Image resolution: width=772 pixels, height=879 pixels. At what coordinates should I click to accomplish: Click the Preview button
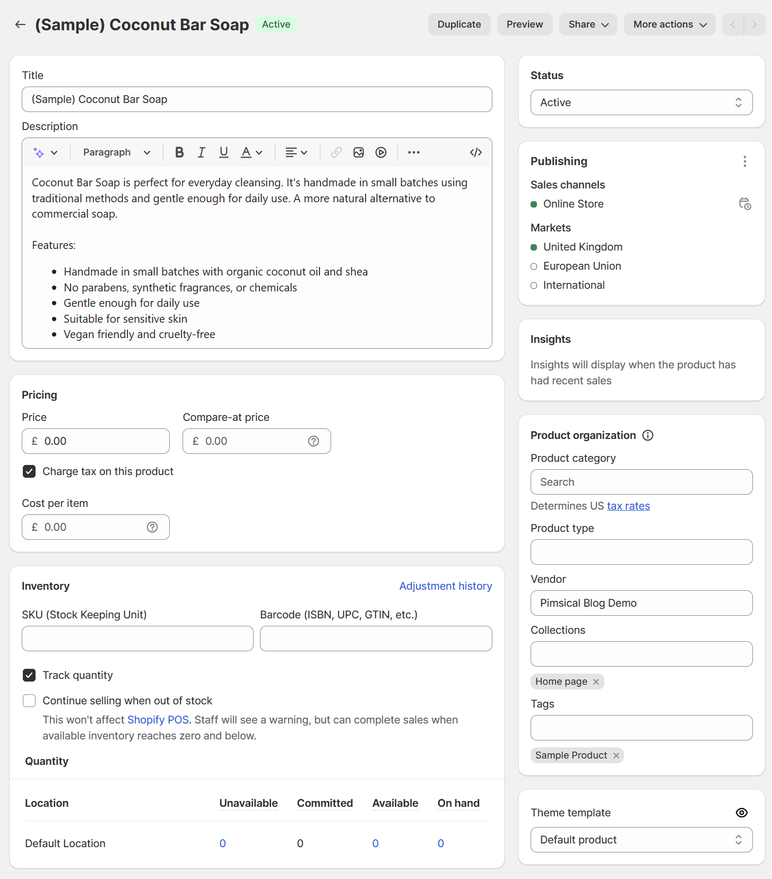pyautogui.click(x=525, y=24)
